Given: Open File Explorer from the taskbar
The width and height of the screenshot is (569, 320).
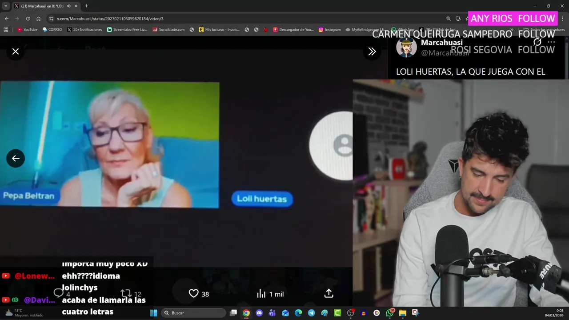Looking at the screenshot, I should pyautogui.click(x=402, y=313).
